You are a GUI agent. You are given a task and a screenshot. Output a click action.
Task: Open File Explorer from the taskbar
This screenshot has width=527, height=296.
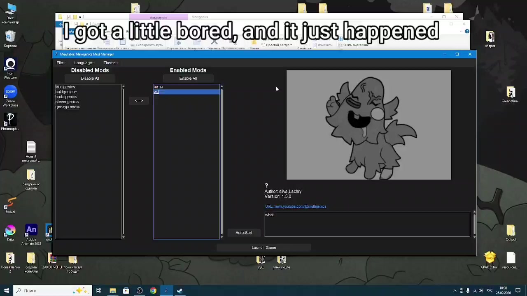tap(112, 291)
